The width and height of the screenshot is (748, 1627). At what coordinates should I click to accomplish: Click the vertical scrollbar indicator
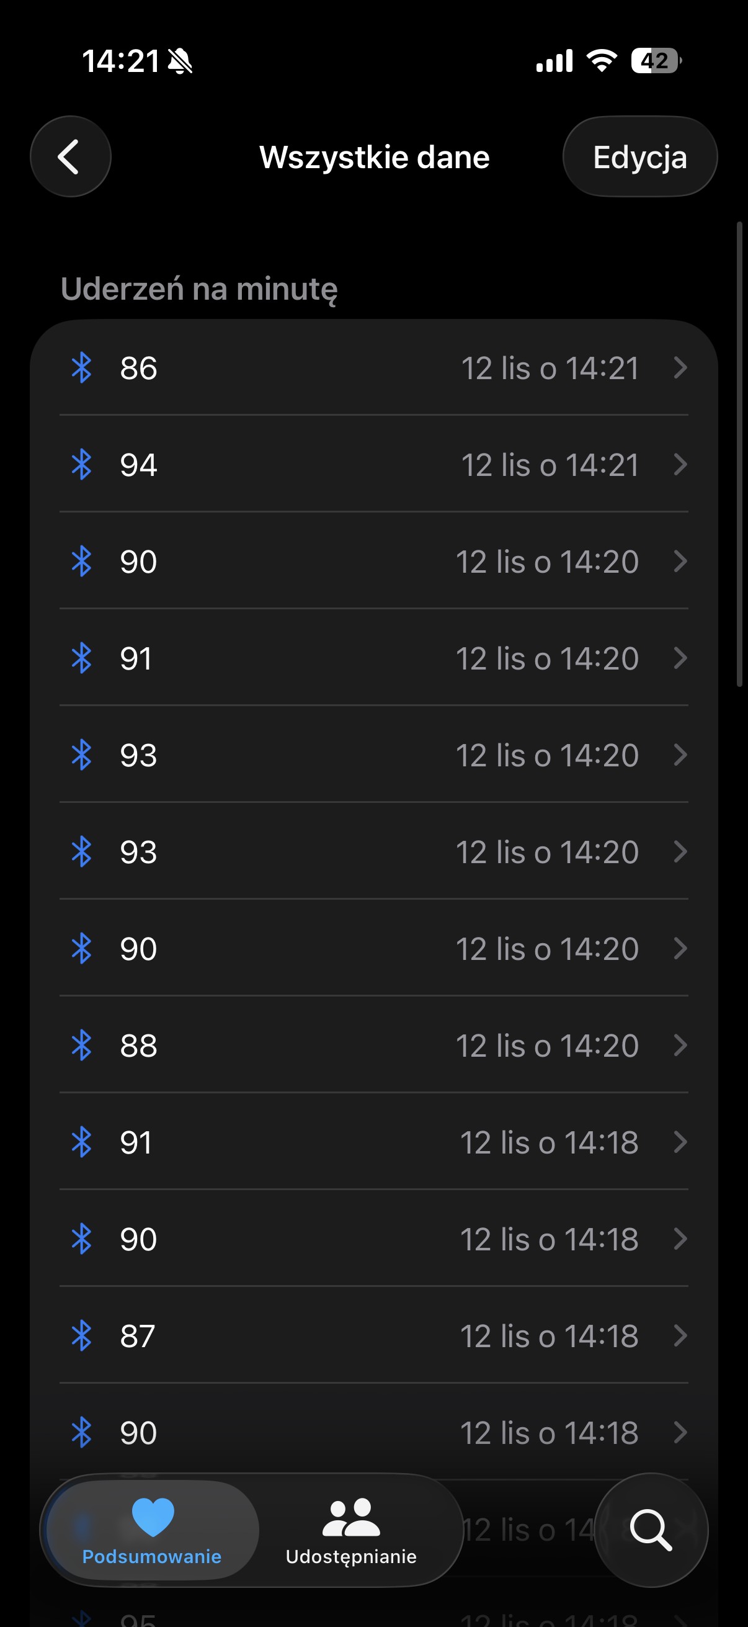tap(739, 454)
